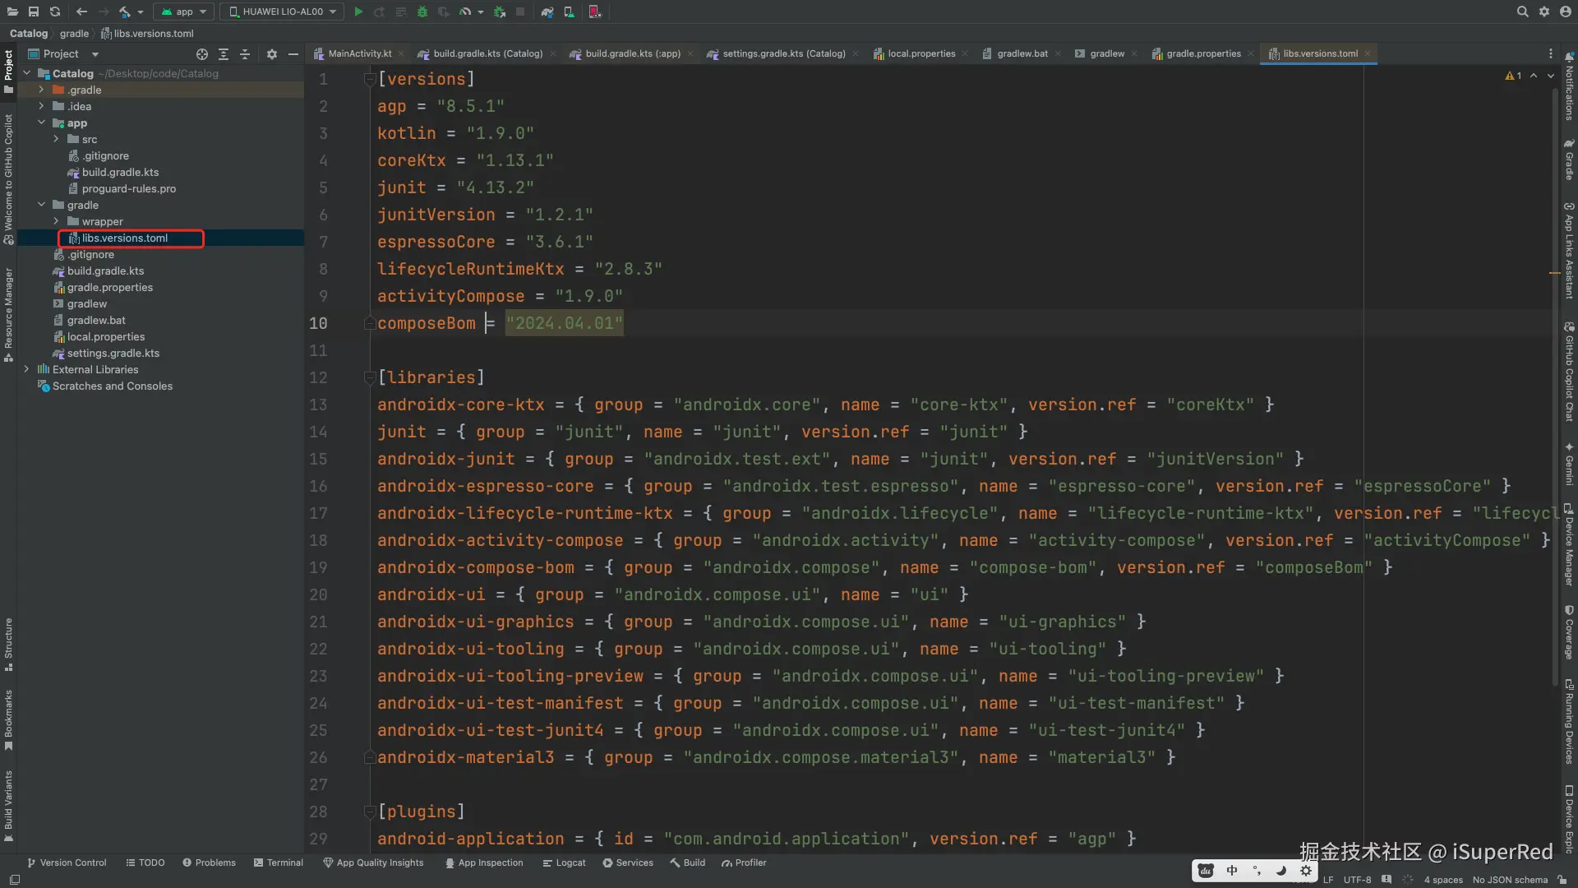Viewport: 1578px width, 888px height.
Task: Open the HUAWEI LIO-AL00 device dropdown
Action: [283, 12]
